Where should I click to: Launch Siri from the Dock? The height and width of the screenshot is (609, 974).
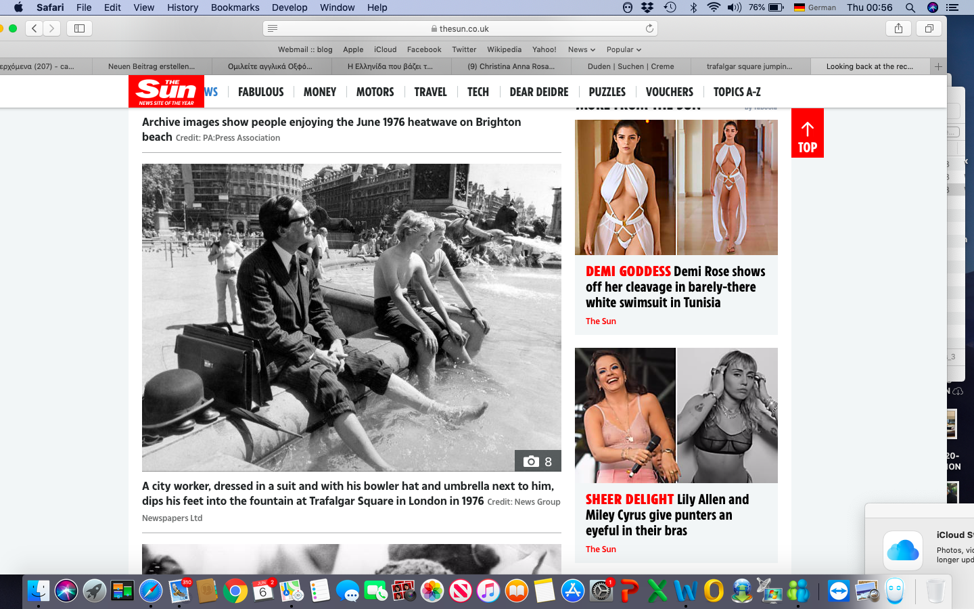66,591
